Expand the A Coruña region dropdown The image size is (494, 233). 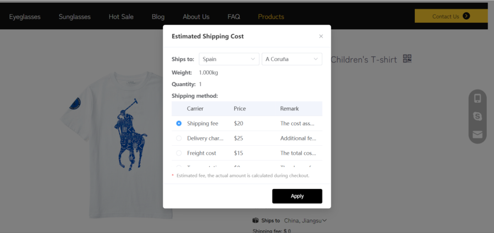(x=292, y=59)
